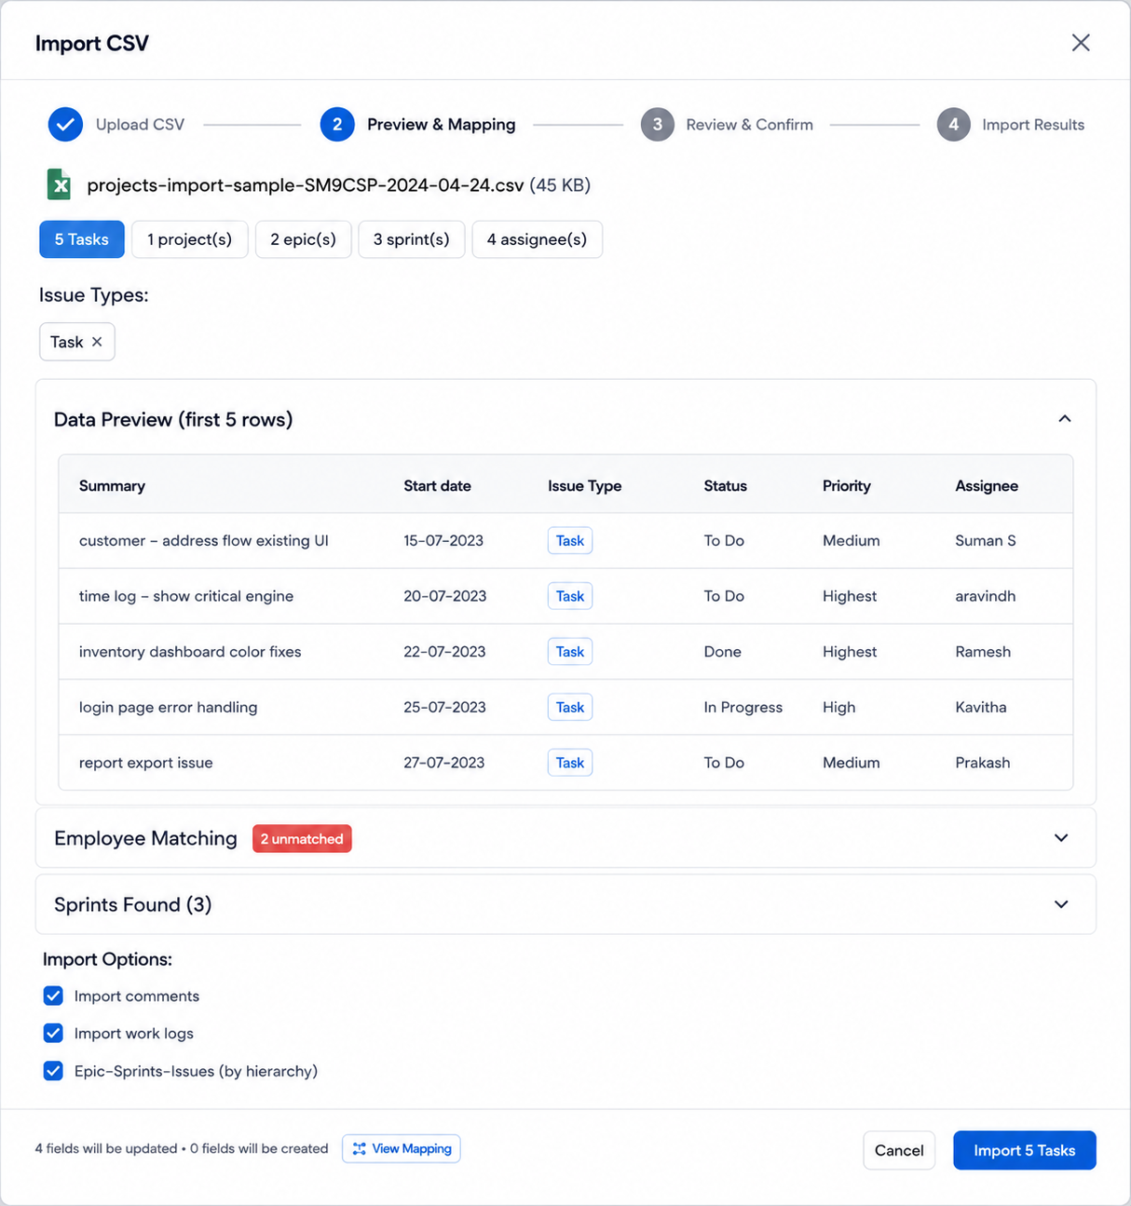Click the Preview & Mapping step label
Viewport: 1131px width, 1206px height.
pyautogui.click(x=442, y=125)
